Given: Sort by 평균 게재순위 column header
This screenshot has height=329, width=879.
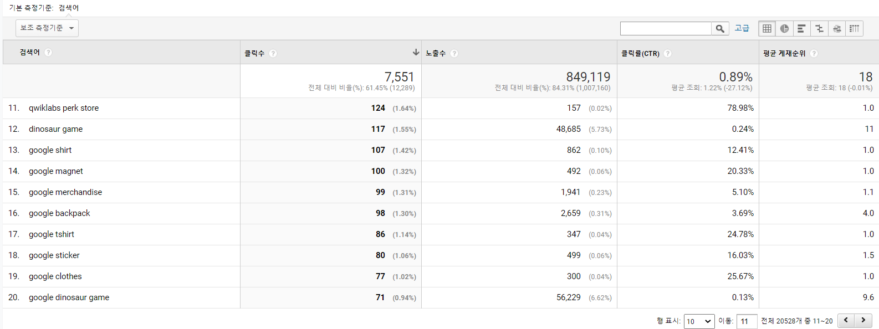Looking at the screenshot, I should point(784,53).
